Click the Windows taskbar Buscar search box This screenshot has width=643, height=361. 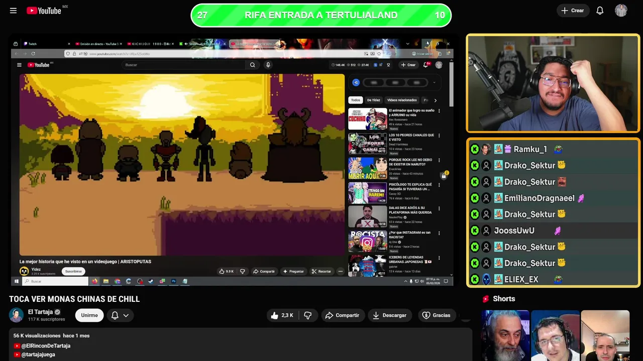coord(55,281)
